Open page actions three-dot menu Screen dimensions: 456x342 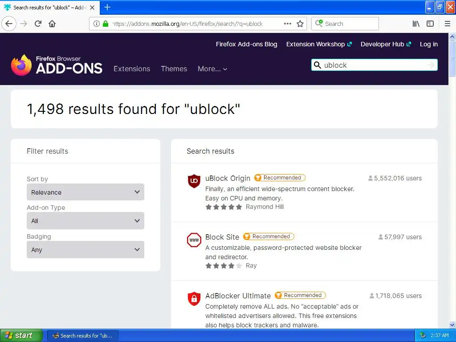pos(287,24)
